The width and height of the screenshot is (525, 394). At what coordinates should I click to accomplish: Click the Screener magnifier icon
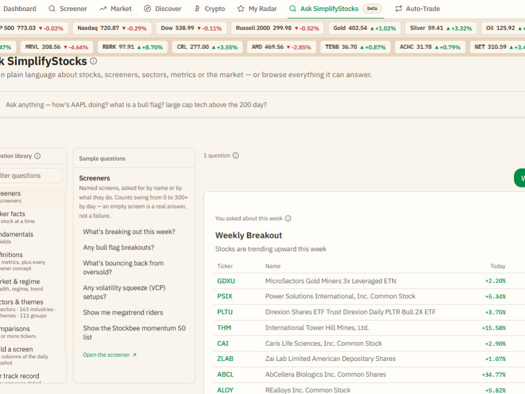[x=52, y=9]
